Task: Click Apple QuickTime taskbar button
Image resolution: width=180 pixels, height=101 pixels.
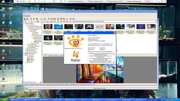Action: (x=44, y=100)
